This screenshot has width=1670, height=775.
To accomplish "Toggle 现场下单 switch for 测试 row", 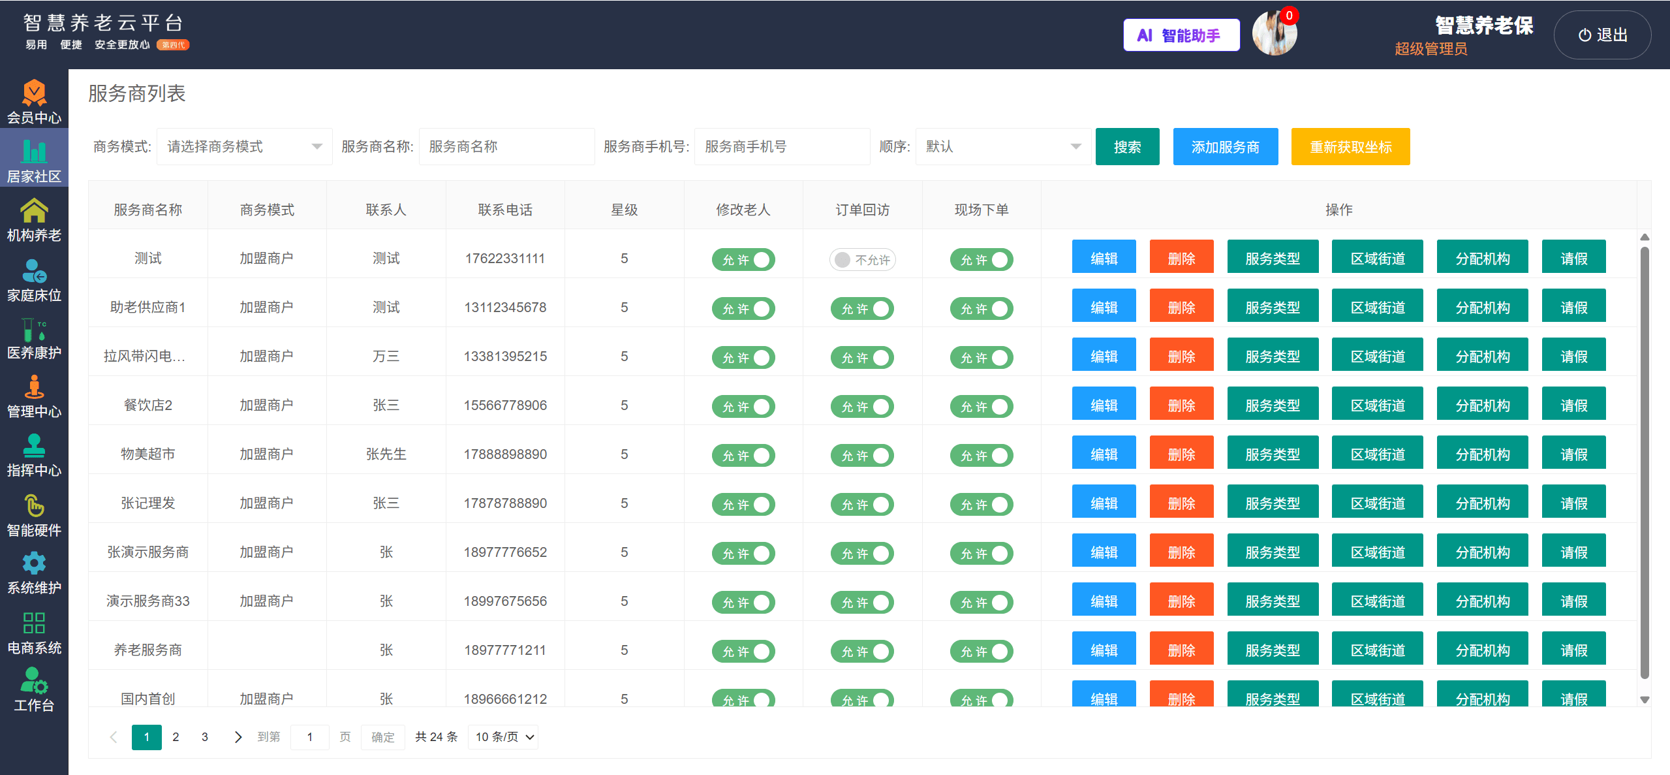I will pos(982,260).
